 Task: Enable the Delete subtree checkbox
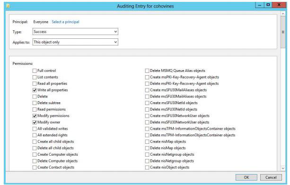(35, 103)
